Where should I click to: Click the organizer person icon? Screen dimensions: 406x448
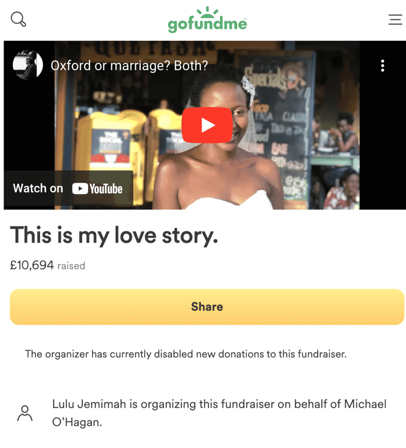(25, 413)
